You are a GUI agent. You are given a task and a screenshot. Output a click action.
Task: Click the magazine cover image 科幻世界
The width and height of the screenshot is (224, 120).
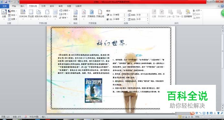pyautogui.click(x=94, y=90)
